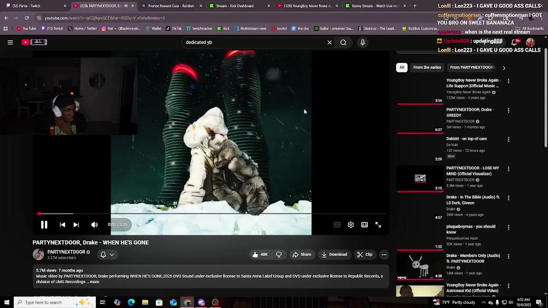Screen dimensions: 548x308
Task: Select the From PARTYNEXTDOOR chip
Action: click(x=472, y=68)
